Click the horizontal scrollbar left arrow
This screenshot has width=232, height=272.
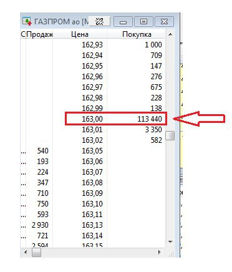point(26,253)
